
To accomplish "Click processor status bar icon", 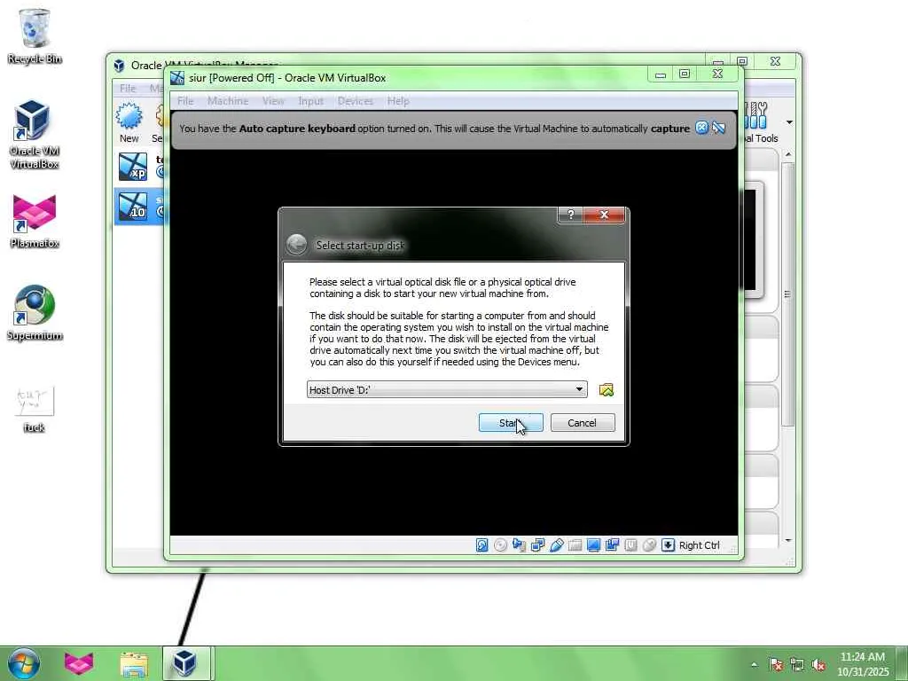I will (630, 545).
